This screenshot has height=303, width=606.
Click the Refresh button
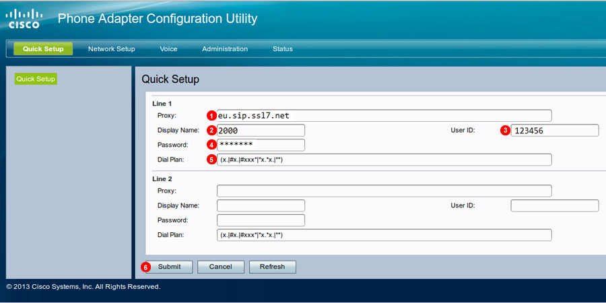pos(273,267)
